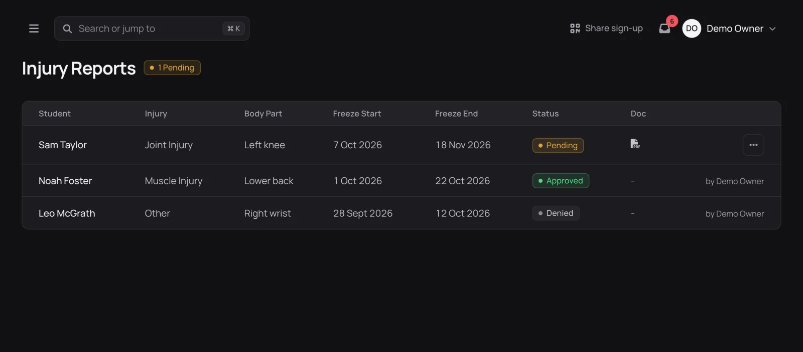Click the Other injury cell
803x352 pixels.
pos(158,213)
